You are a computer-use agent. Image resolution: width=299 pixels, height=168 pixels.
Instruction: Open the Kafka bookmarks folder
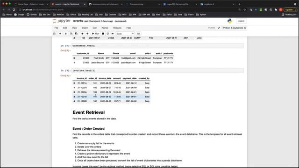pos(167,14)
